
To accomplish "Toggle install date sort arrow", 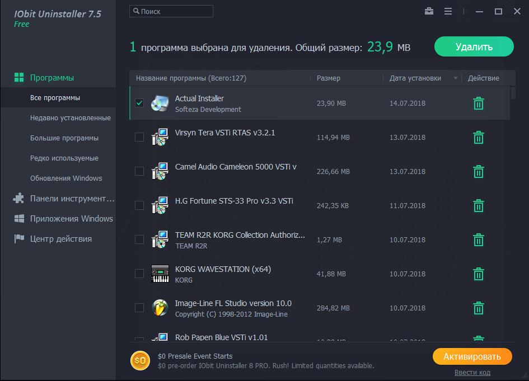I will (x=456, y=78).
